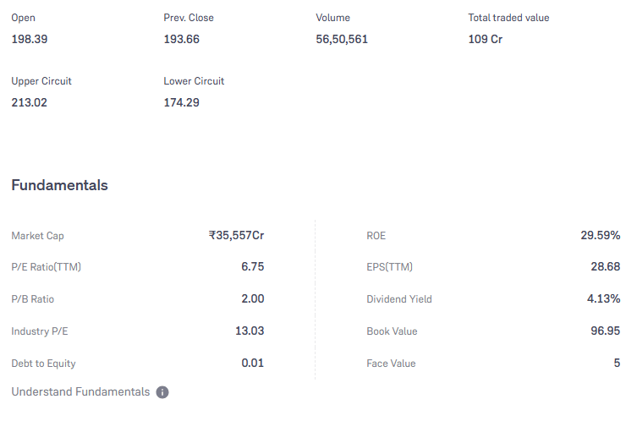Select the Industry P/E label
The width and height of the screenshot is (637, 421).
point(40,331)
